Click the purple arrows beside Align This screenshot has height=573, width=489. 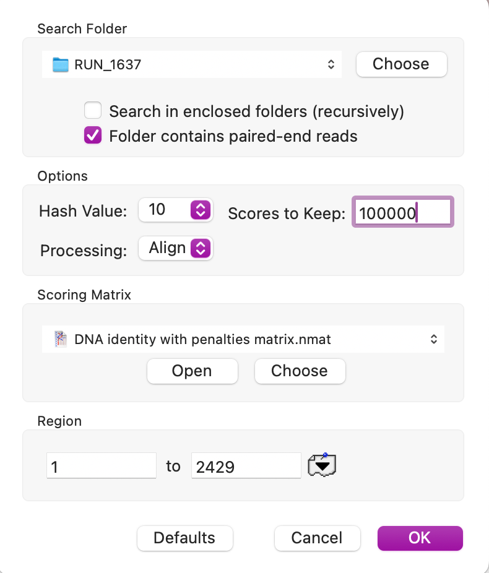(x=201, y=248)
